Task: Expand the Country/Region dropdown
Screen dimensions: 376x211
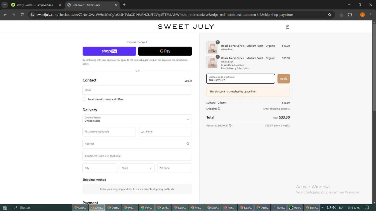Action: click(x=137, y=119)
